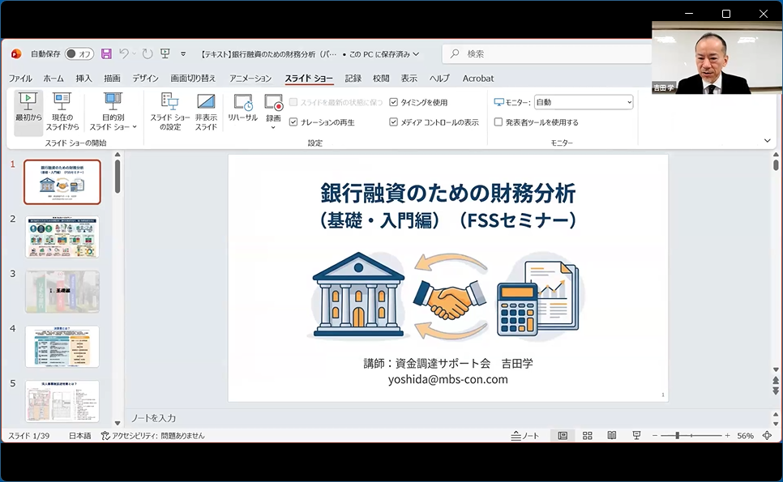The height and width of the screenshot is (482, 783).
Task: Open モニター dropdown showing 自動
Action: pyautogui.click(x=583, y=102)
